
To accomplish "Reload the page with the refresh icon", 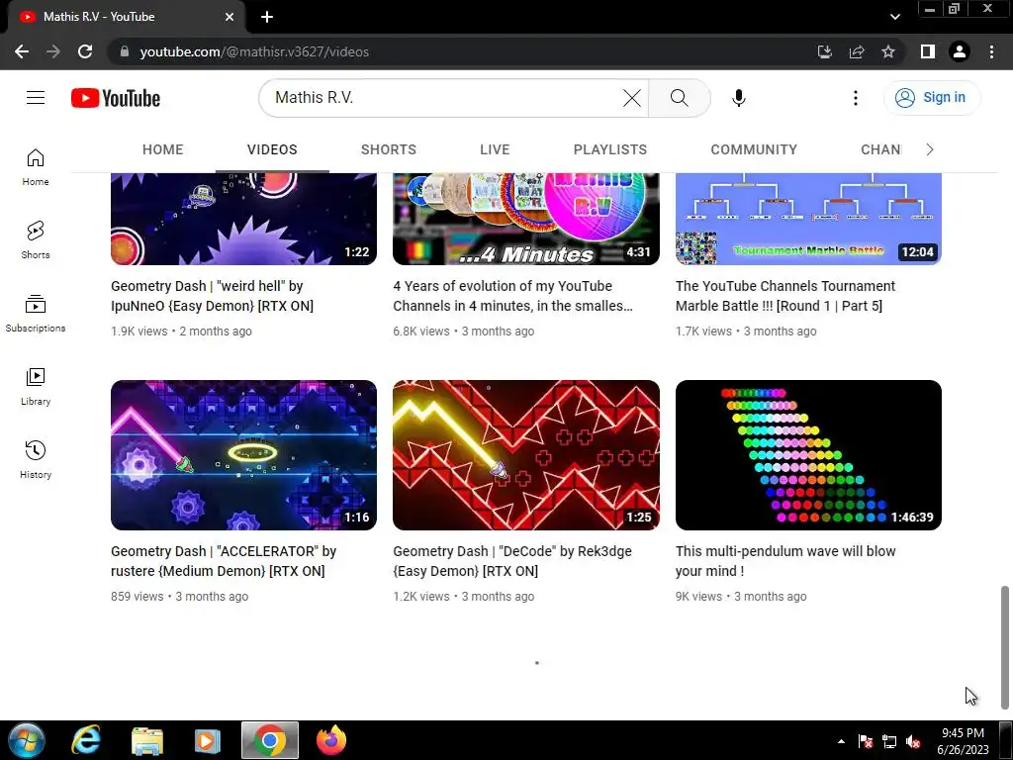I will 85,51.
